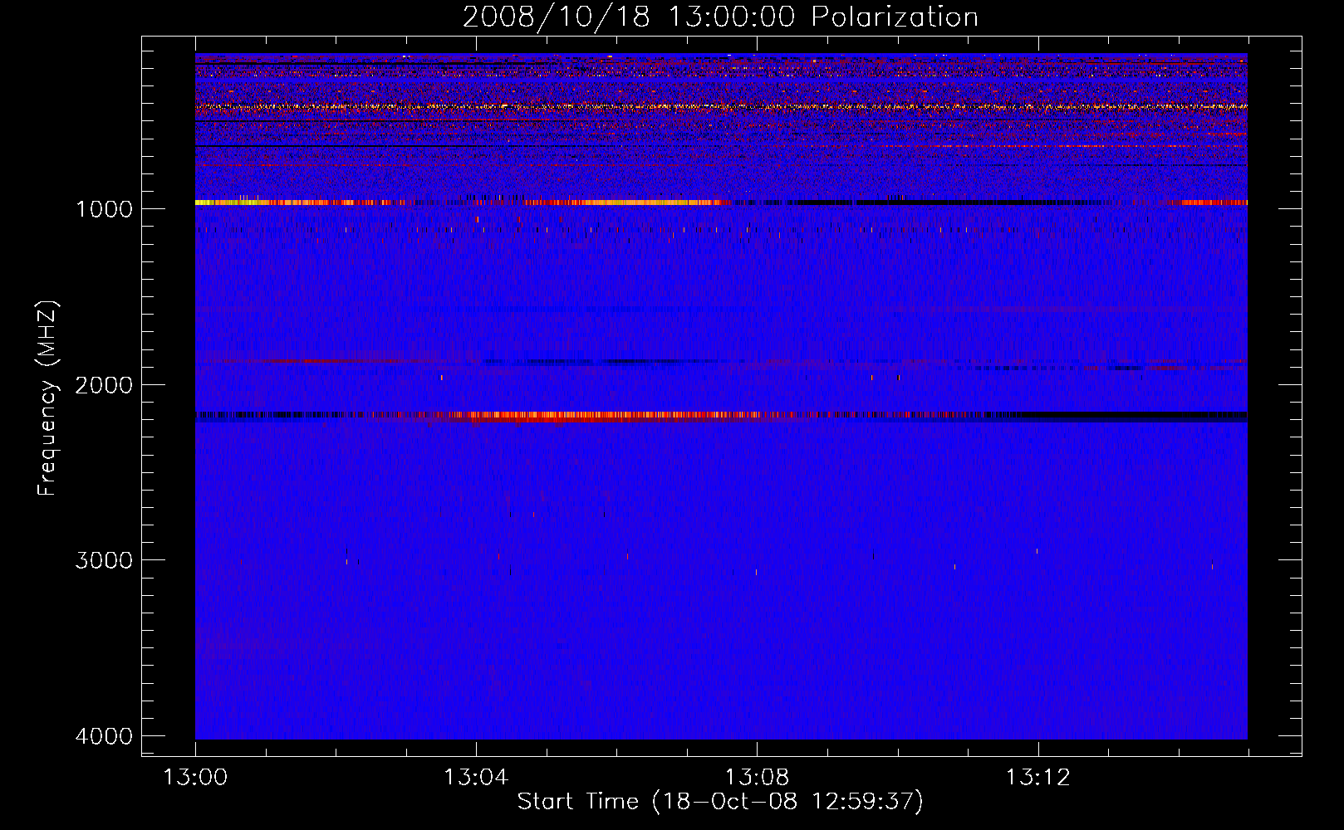1344x830 pixels.
Task: Click the 2000 frequency tick label
Action: pyautogui.click(x=104, y=384)
